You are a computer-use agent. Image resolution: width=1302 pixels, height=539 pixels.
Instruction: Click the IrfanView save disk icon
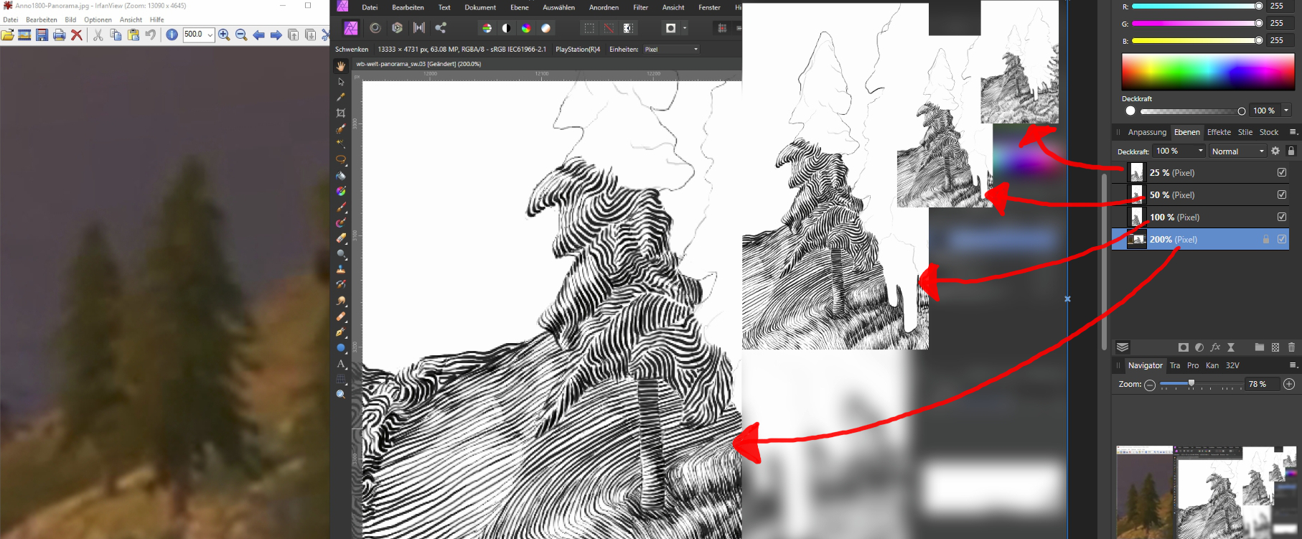click(42, 34)
